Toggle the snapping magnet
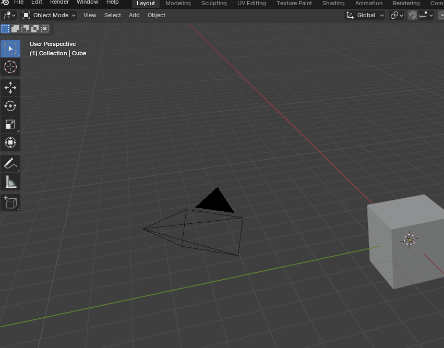Screen dimensions: 444x348 point(413,15)
